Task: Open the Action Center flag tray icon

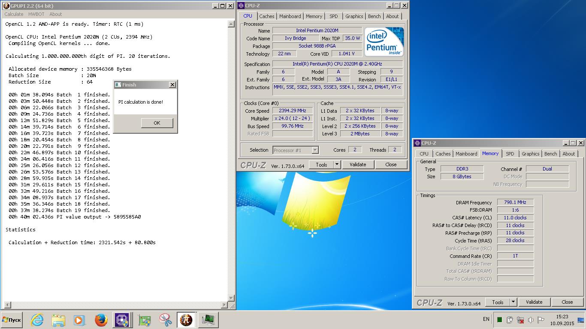Action: 541,320
